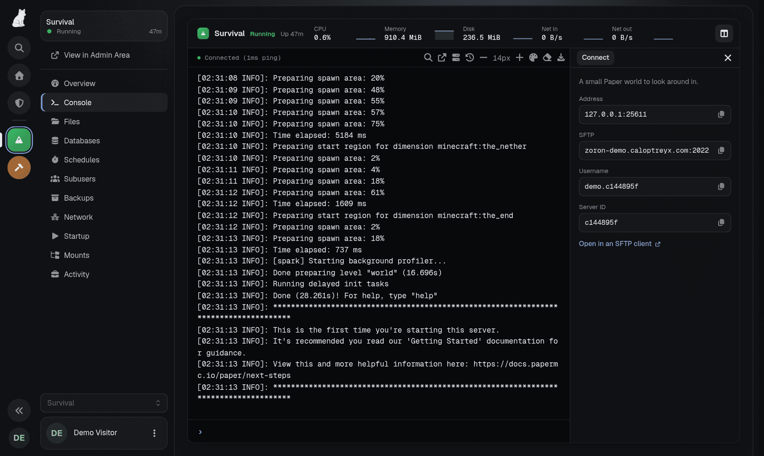Screen dimensions: 764x456
Task: Open Backups page
Action: tap(104, 198)
